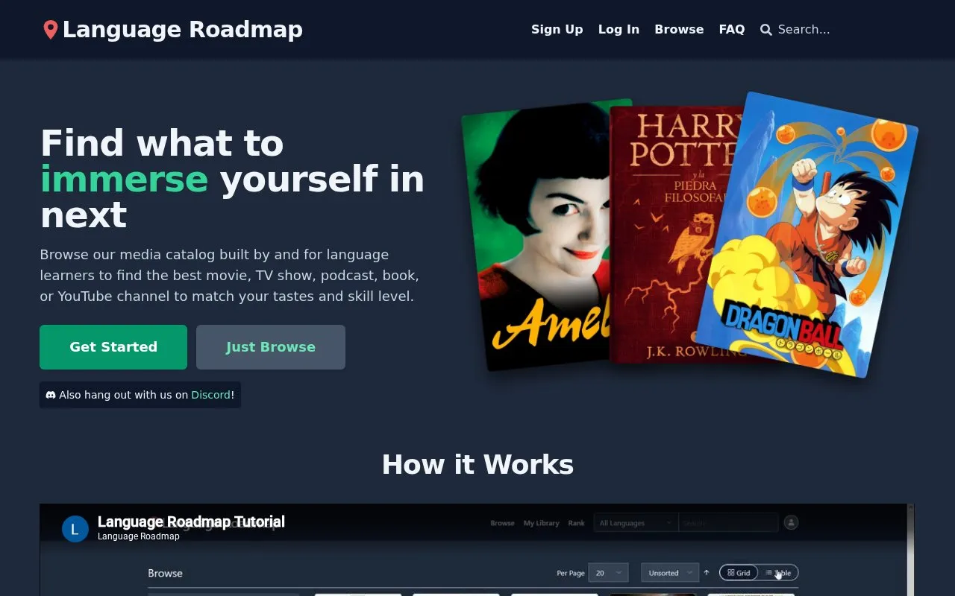This screenshot has height=596, width=955.
Task: Click the Just Browse button
Action: (x=271, y=347)
